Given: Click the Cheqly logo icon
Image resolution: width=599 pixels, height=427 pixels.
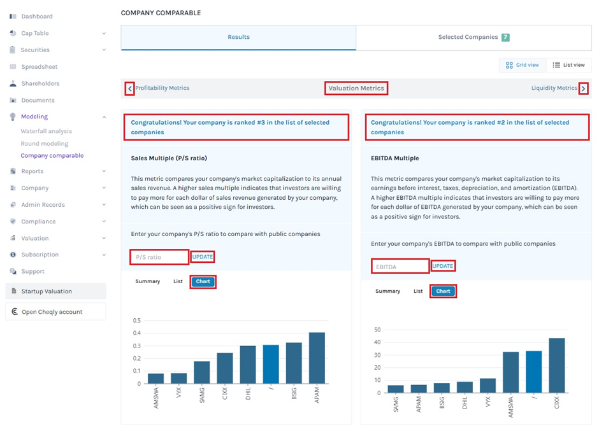Looking at the screenshot, I should [14, 312].
